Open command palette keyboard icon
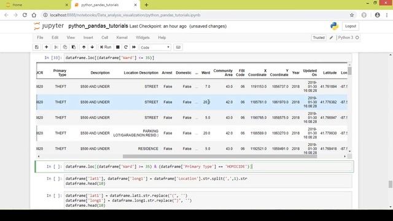The image size is (393, 221). pos(178,47)
